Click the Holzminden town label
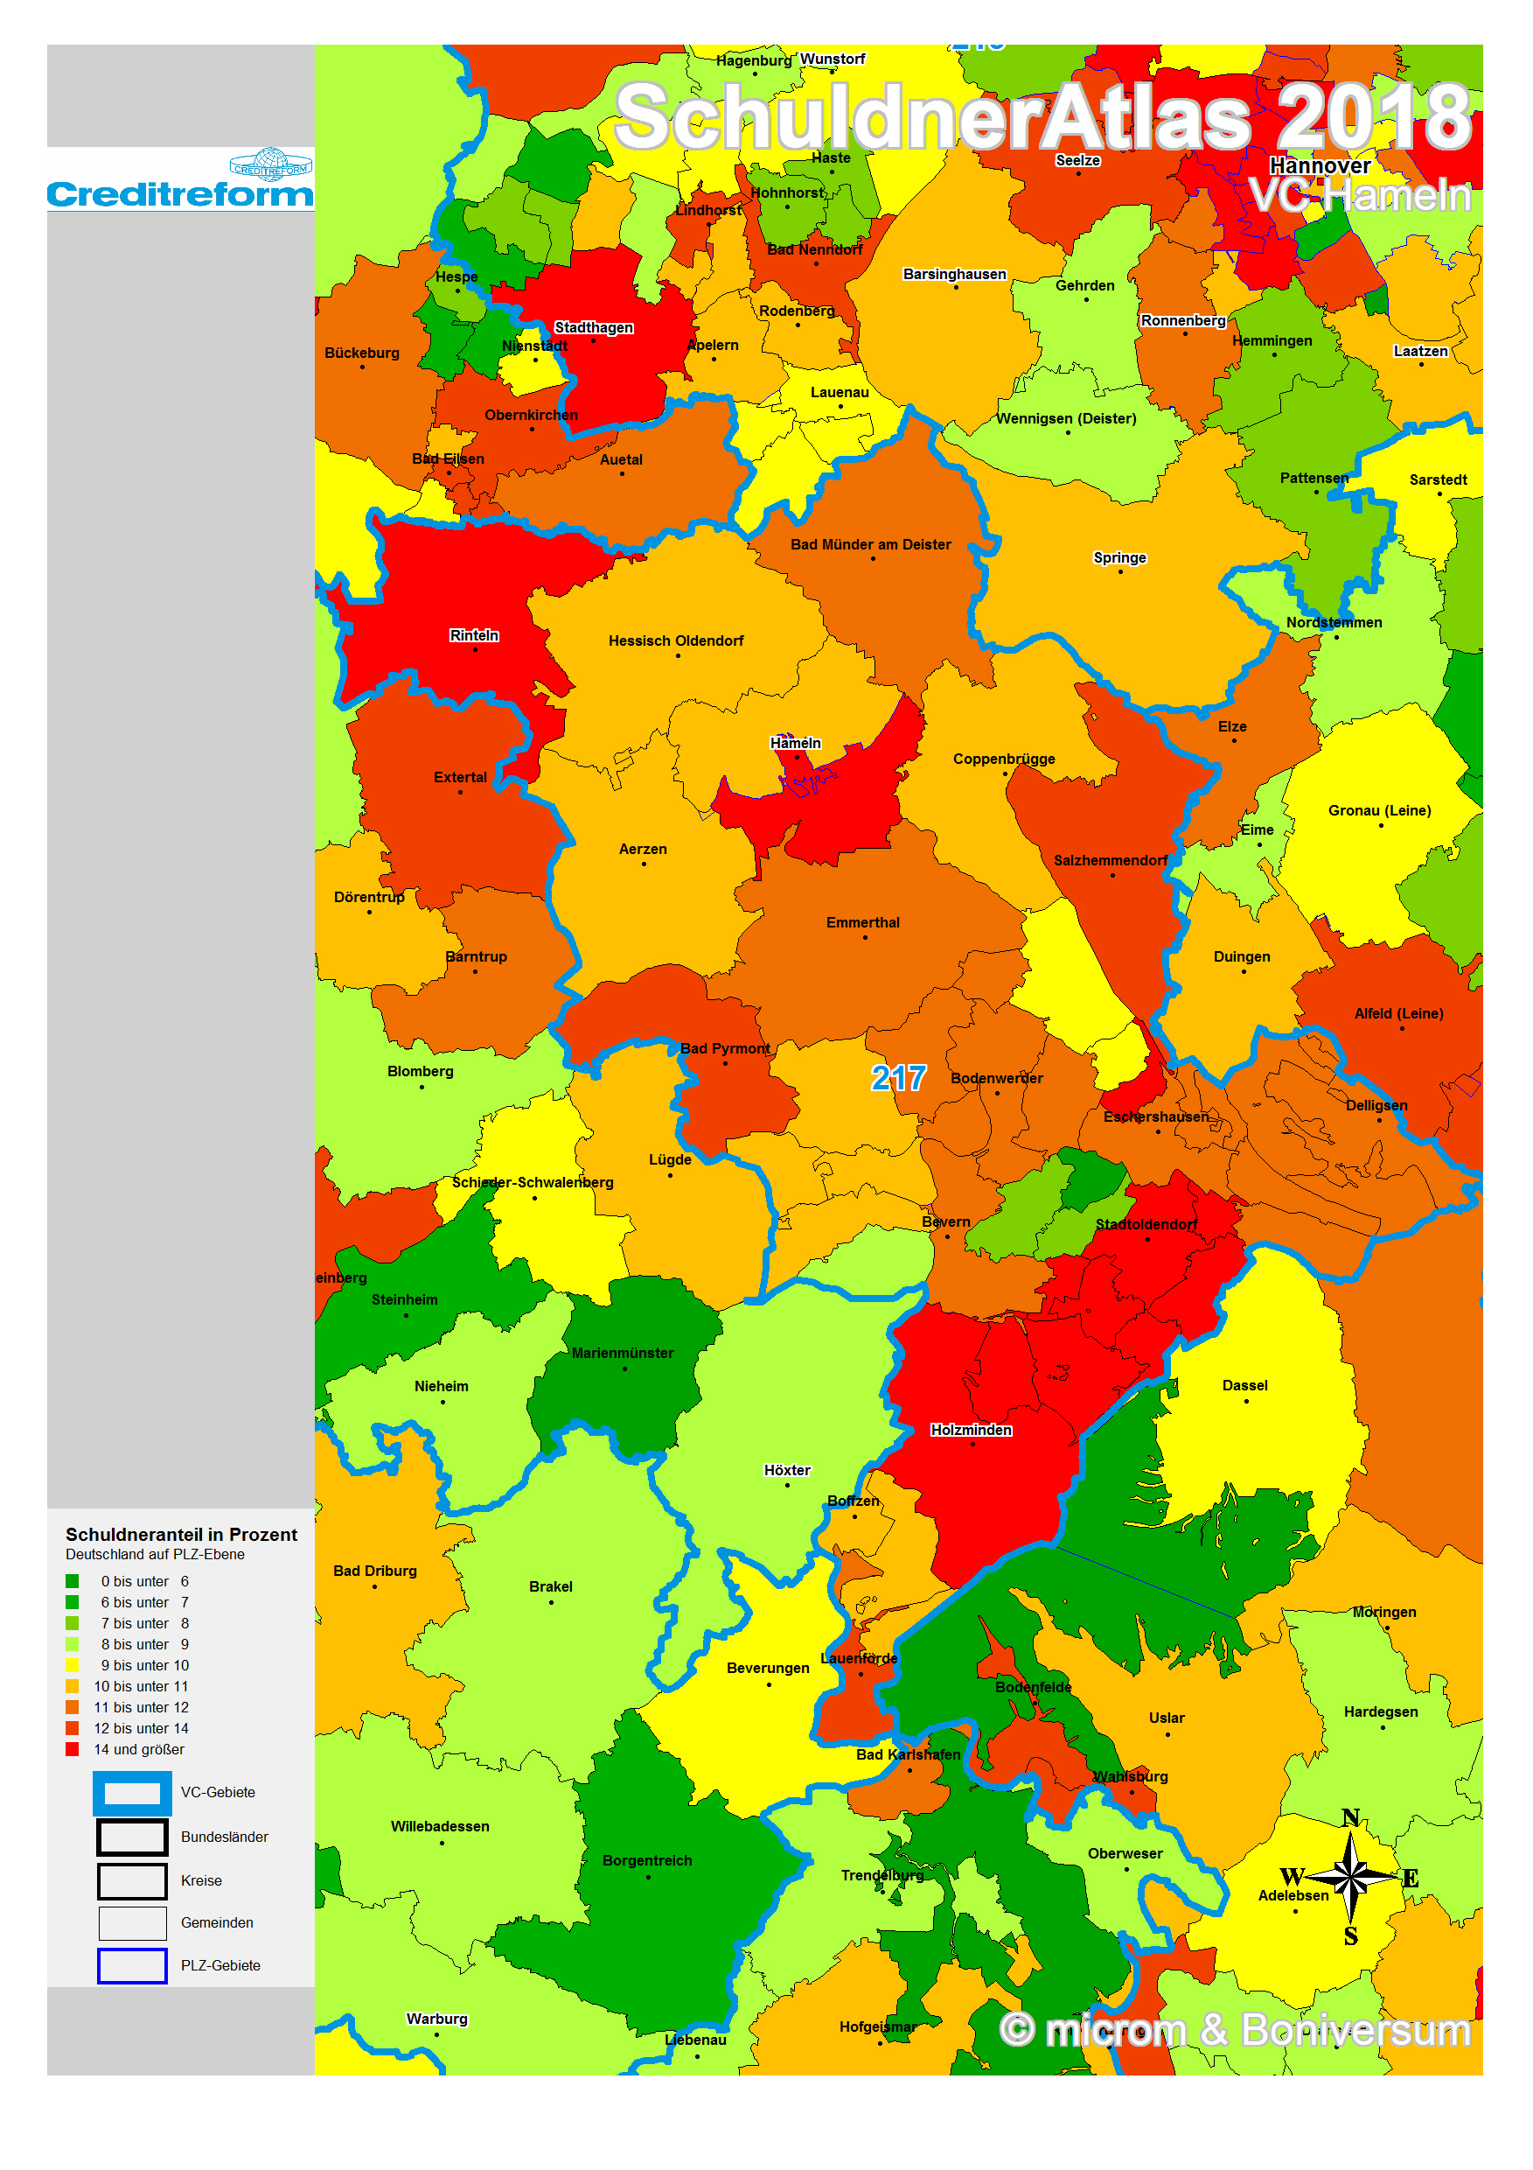Viewport: 1533px width, 2170px height. tap(971, 1430)
